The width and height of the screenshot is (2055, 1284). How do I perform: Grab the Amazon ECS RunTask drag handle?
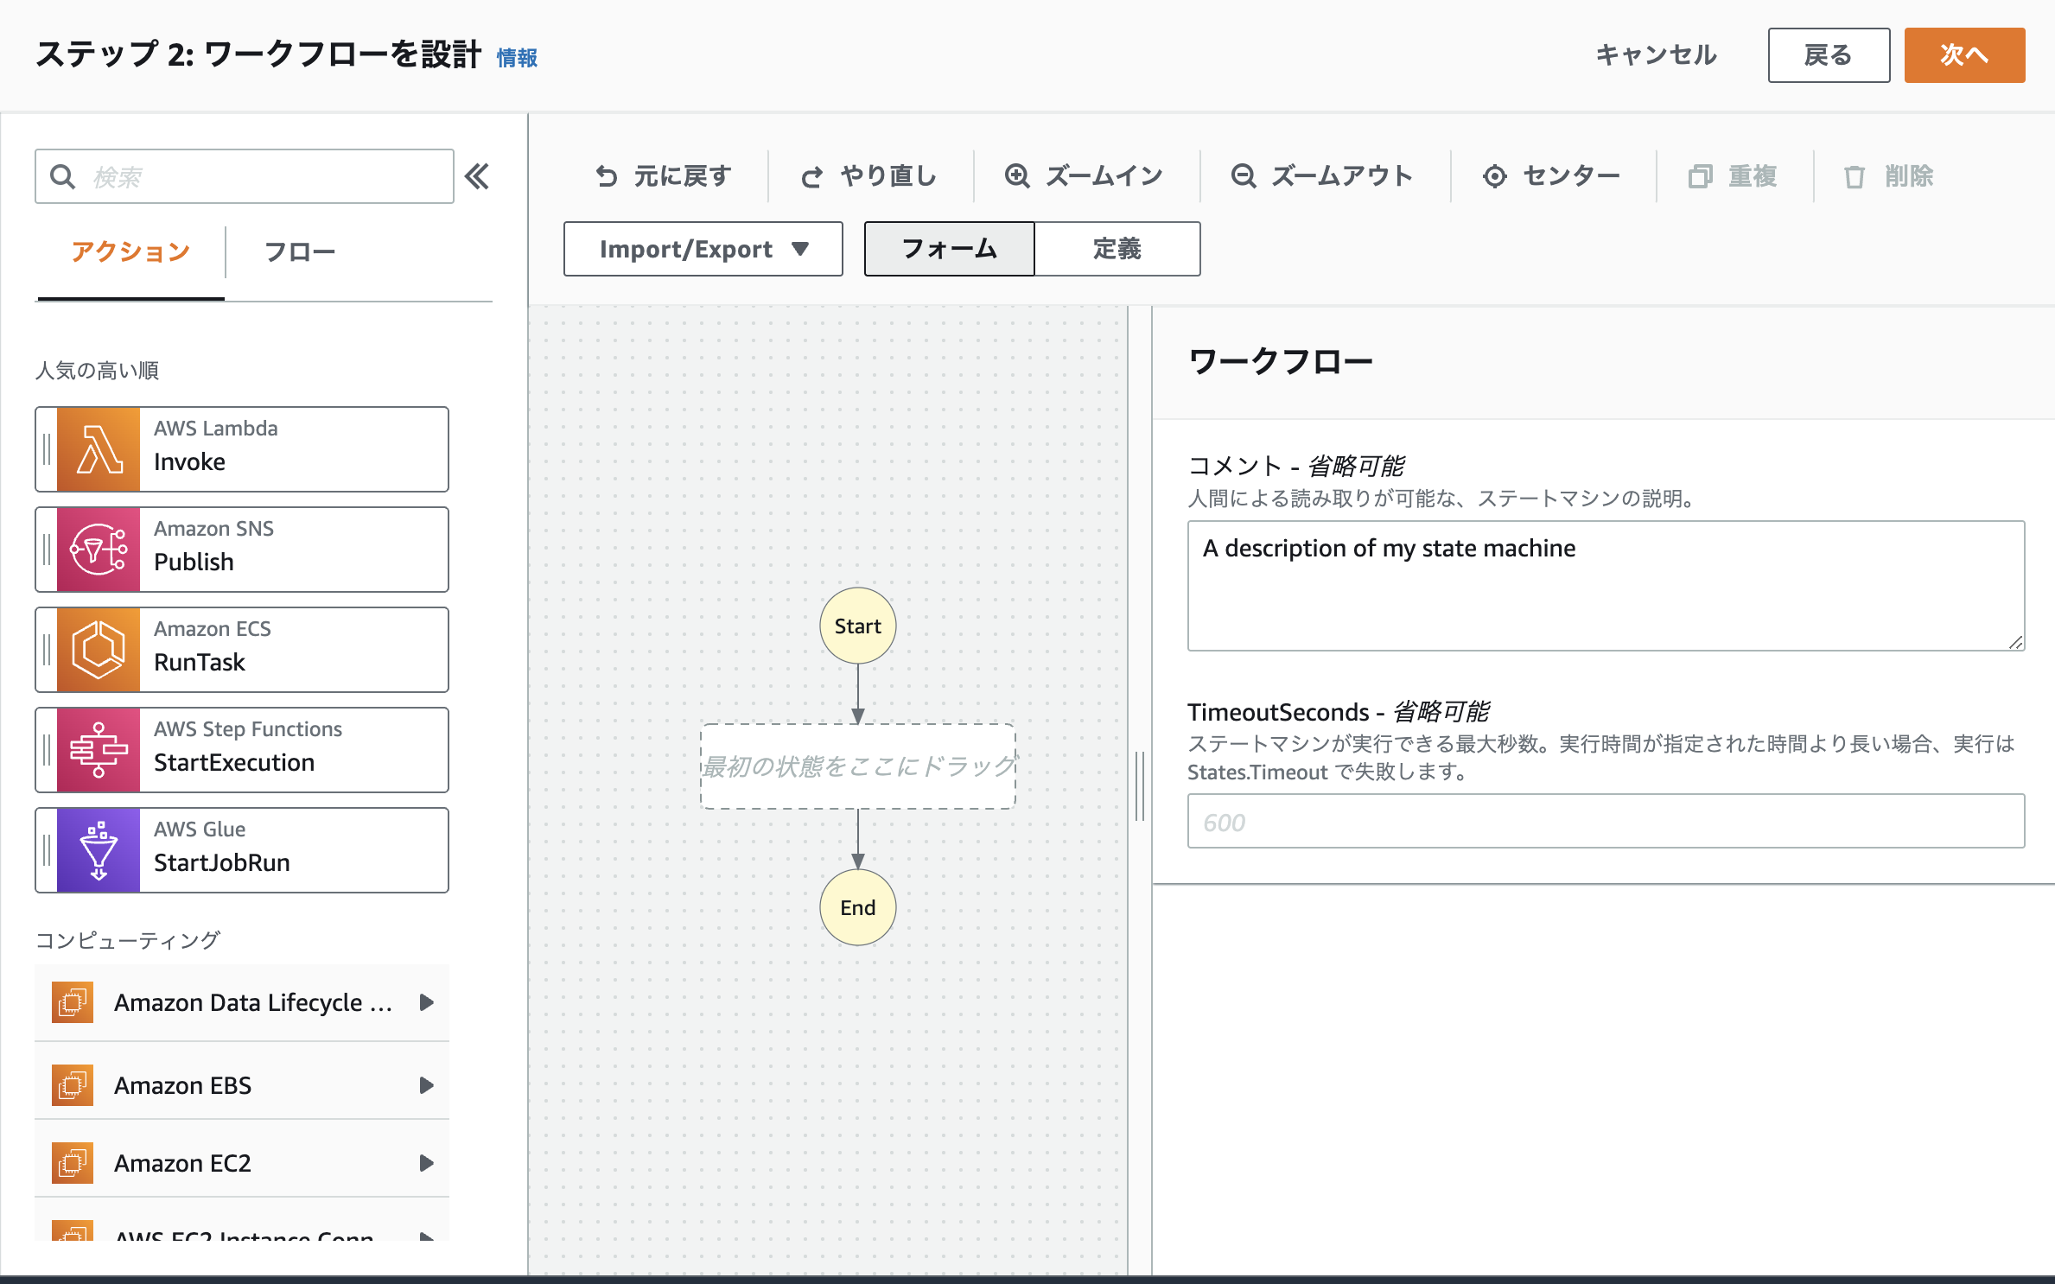click(x=47, y=650)
